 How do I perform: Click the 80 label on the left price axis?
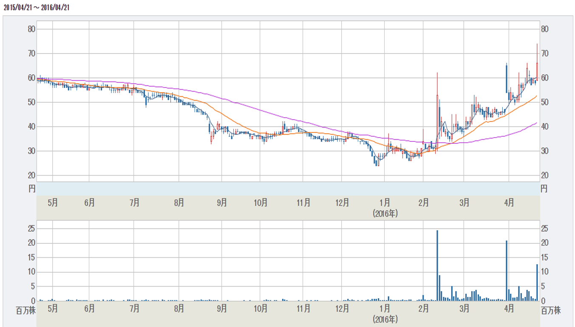click(32, 29)
